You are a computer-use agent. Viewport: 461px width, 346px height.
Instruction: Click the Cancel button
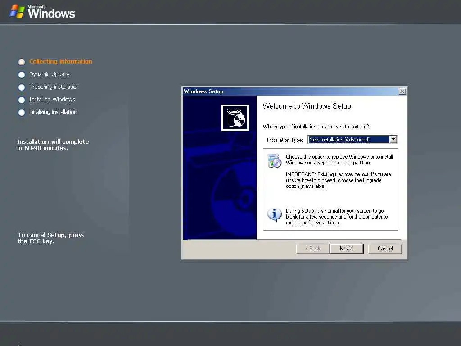pyautogui.click(x=385, y=249)
